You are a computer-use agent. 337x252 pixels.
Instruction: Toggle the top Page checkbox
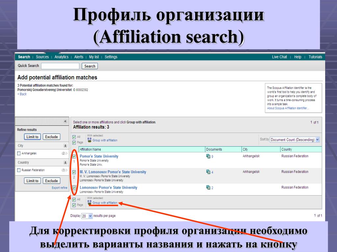click(x=74, y=142)
